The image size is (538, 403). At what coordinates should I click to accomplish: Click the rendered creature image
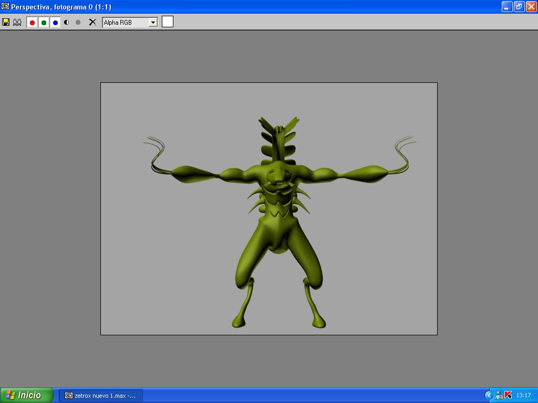pos(268,209)
